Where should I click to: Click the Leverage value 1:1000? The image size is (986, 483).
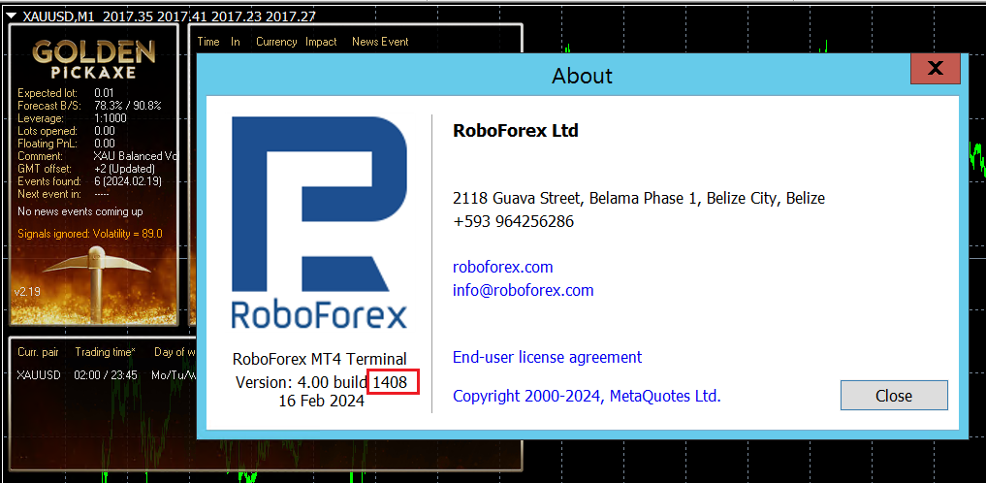pos(111,118)
